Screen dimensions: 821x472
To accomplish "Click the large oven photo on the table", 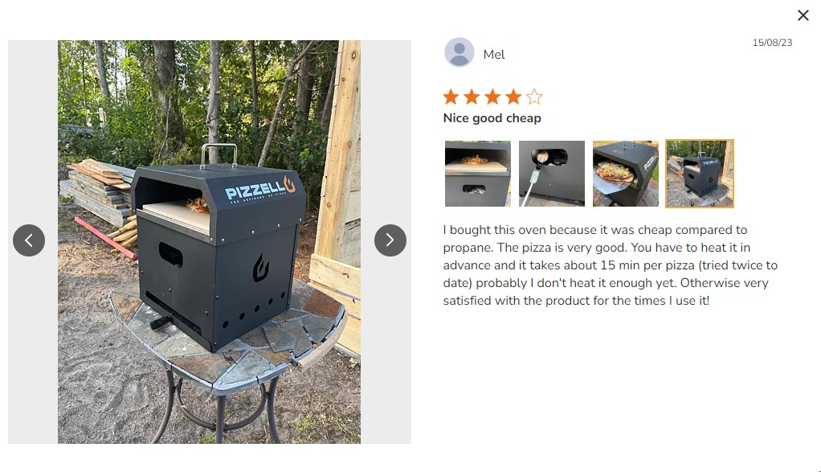I will [x=209, y=242].
